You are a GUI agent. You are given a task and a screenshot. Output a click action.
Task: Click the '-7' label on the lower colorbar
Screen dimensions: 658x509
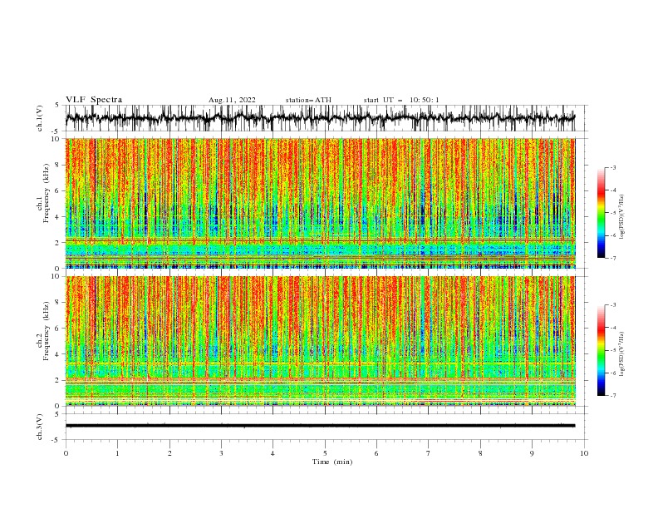click(x=613, y=395)
